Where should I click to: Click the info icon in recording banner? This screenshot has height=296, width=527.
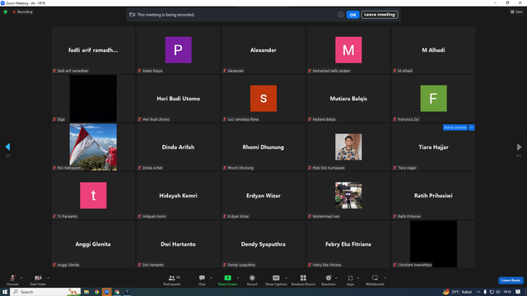coord(340,15)
